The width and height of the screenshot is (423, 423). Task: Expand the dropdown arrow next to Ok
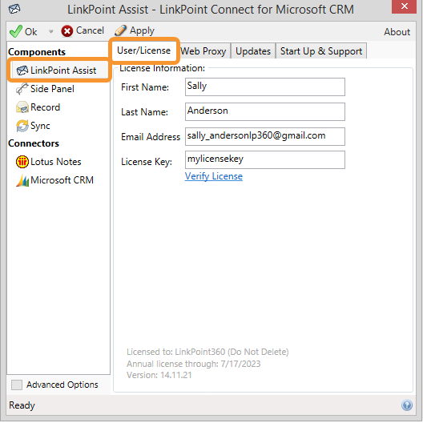(x=50, y=31)
